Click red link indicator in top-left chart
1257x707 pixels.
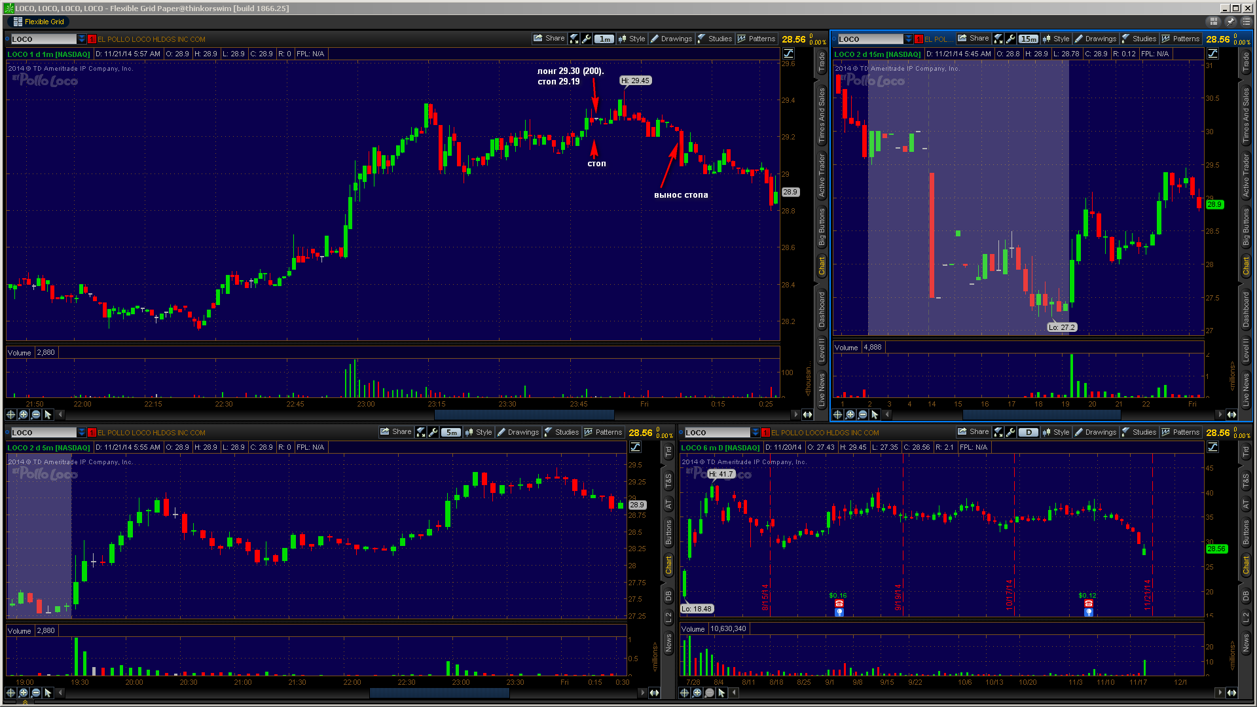tap(92, 39)
